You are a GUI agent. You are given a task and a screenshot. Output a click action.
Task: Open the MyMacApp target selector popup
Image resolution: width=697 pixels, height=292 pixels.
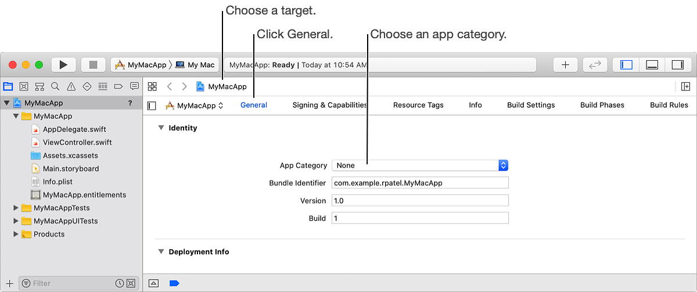tap(195, 105)
